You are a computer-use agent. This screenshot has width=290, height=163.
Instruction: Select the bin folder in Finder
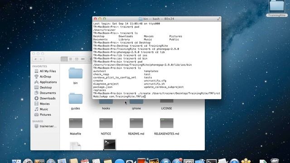76,73
